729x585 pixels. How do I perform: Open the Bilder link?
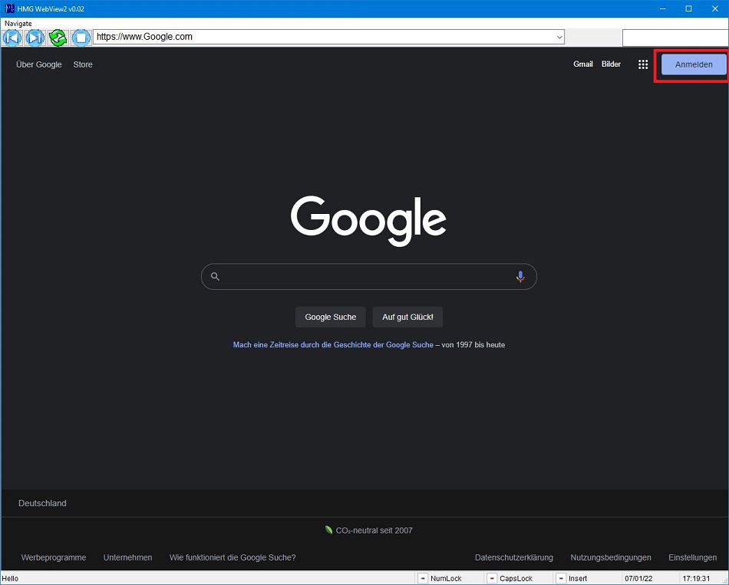coord(611,64)
